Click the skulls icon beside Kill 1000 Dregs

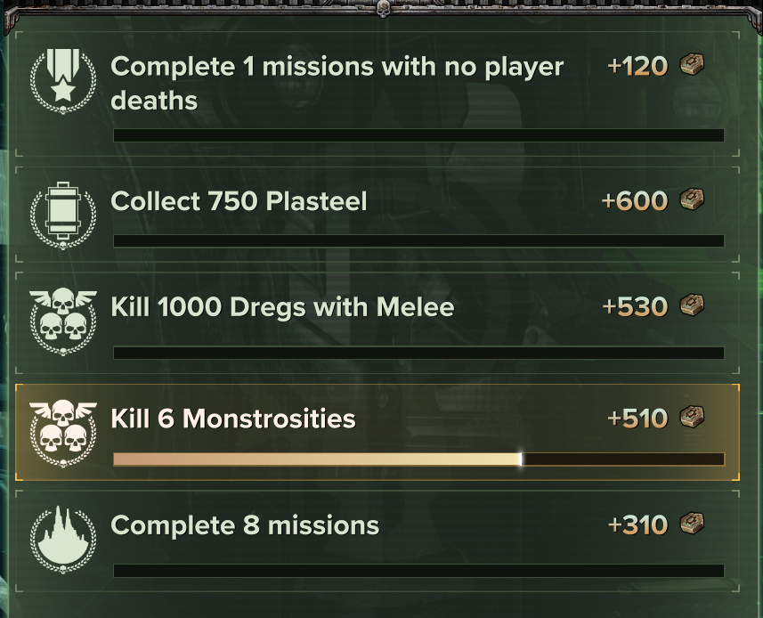tap(62, 320)
